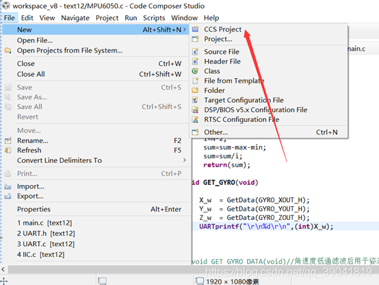Screen dimensions: 379x285
Task: Click the Open Projects from File System icon
Action: coord(8,51)
